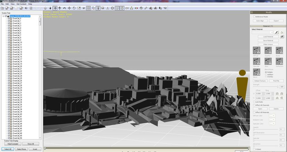Viewport: 287px width, 152px height.
Task: Open the Ambient Color swatch picker
Action: click(x=272, y=119)
